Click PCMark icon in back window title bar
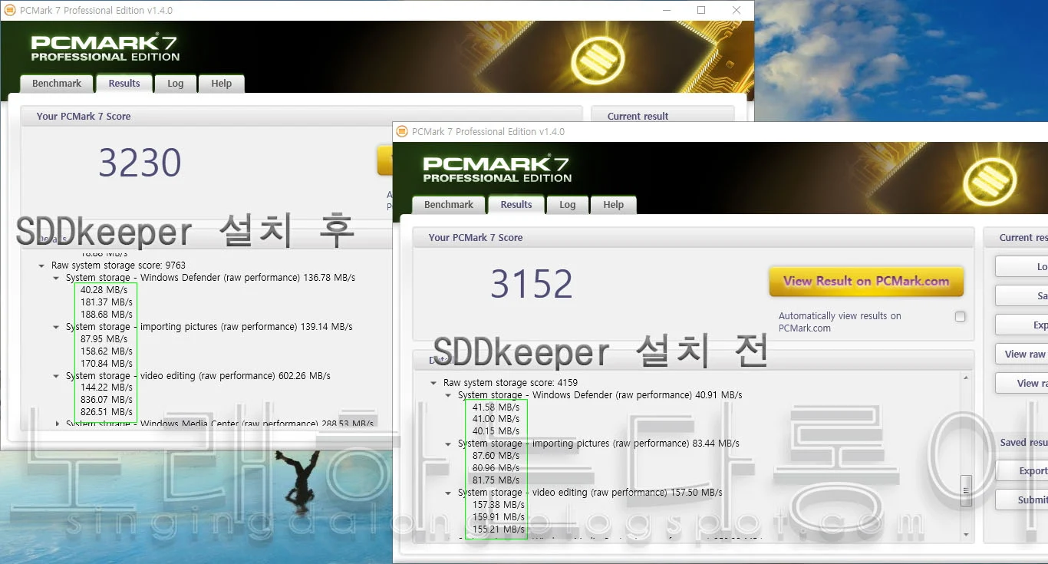 10,10
